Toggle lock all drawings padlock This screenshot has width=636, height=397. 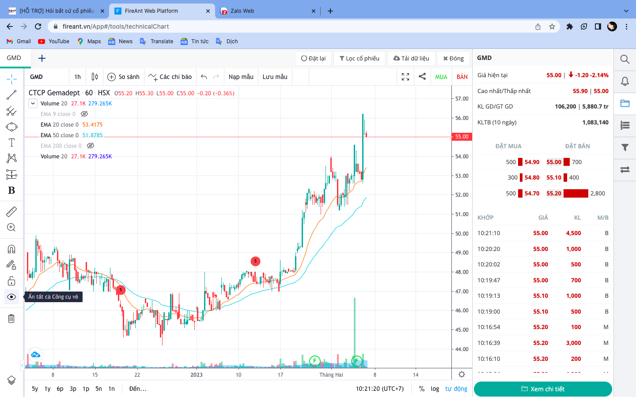[x=11, y=281]
